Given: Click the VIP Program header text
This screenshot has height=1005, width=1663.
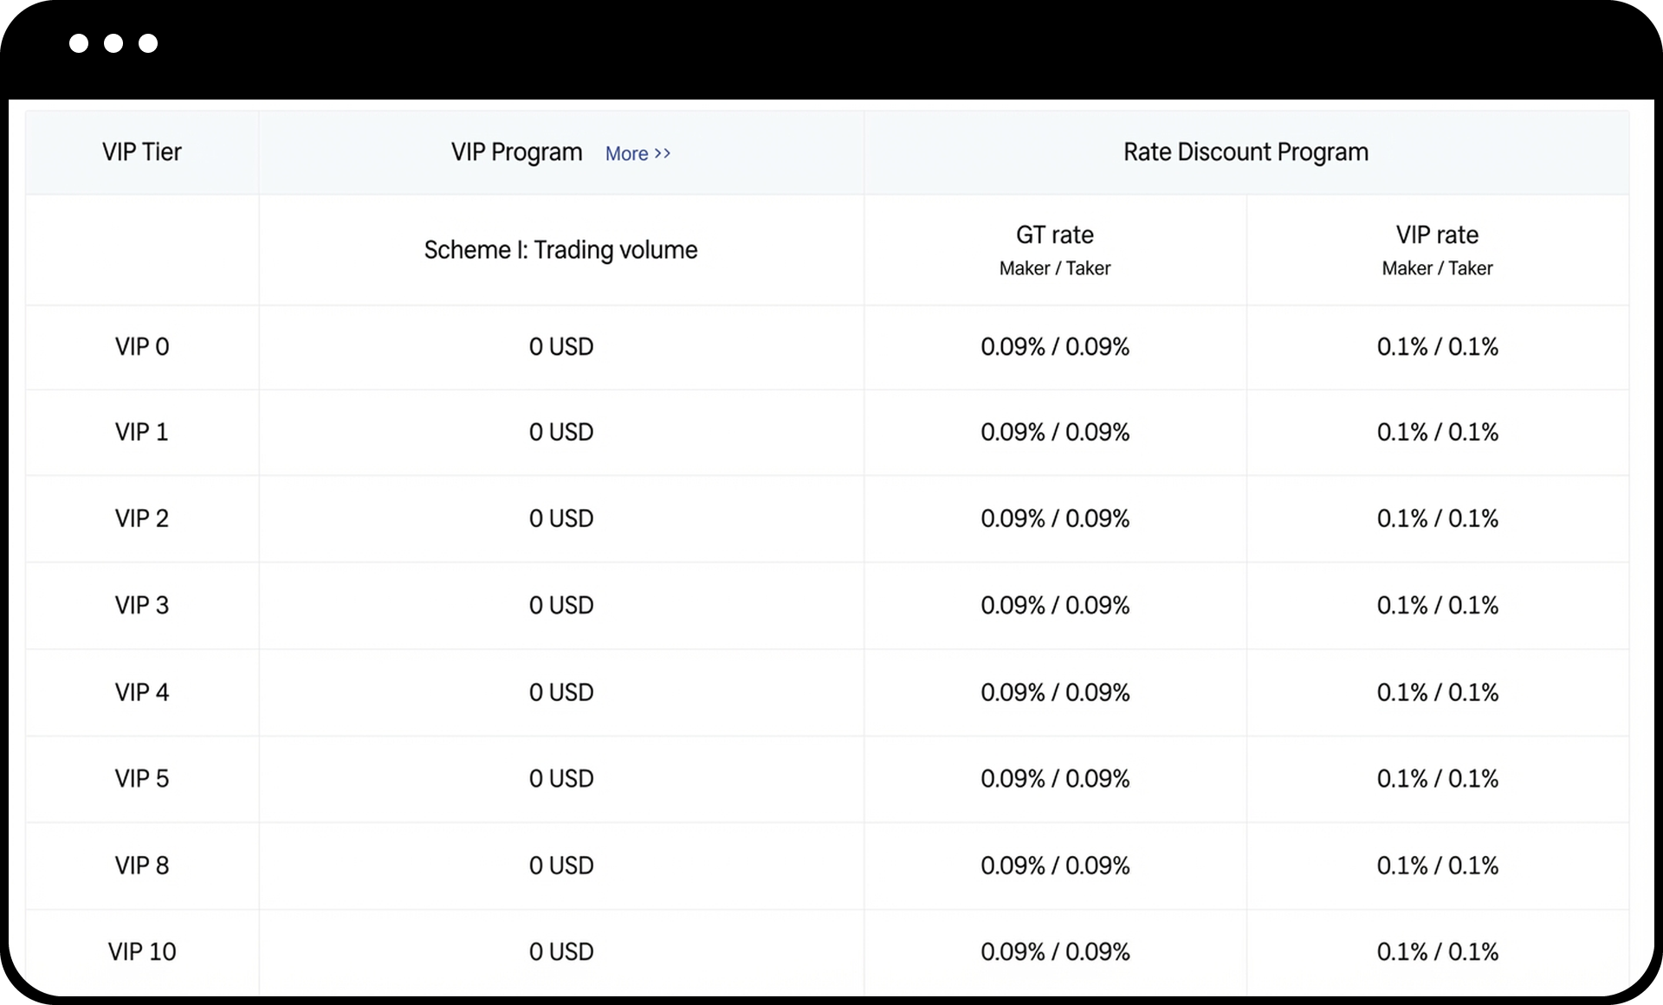Looking at the screenshot, I should coord(516,152).
